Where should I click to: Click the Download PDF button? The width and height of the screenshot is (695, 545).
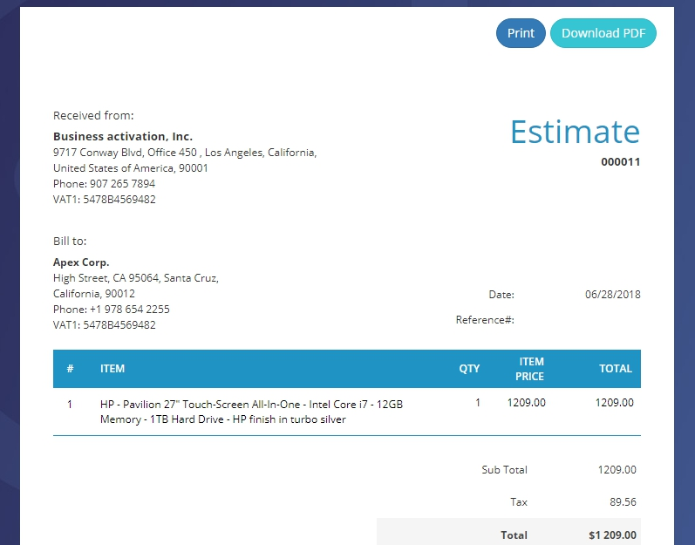(x=603, y=33)
